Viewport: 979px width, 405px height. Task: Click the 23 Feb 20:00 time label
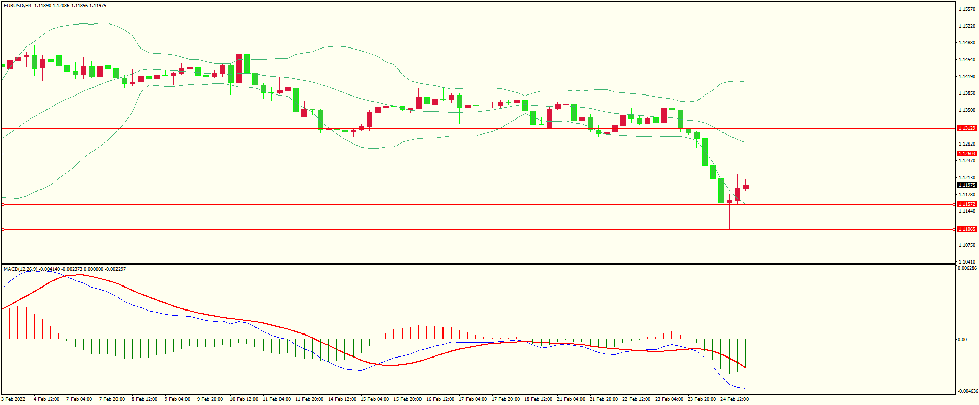(702, 399)
